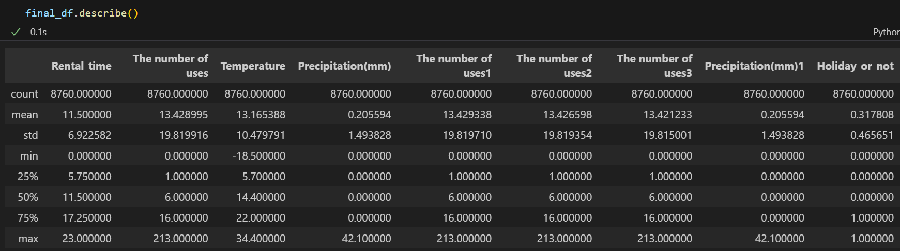Click uses2 std value 19.819354
Screen dimensions: 900x251
click(x=567, y=135)
